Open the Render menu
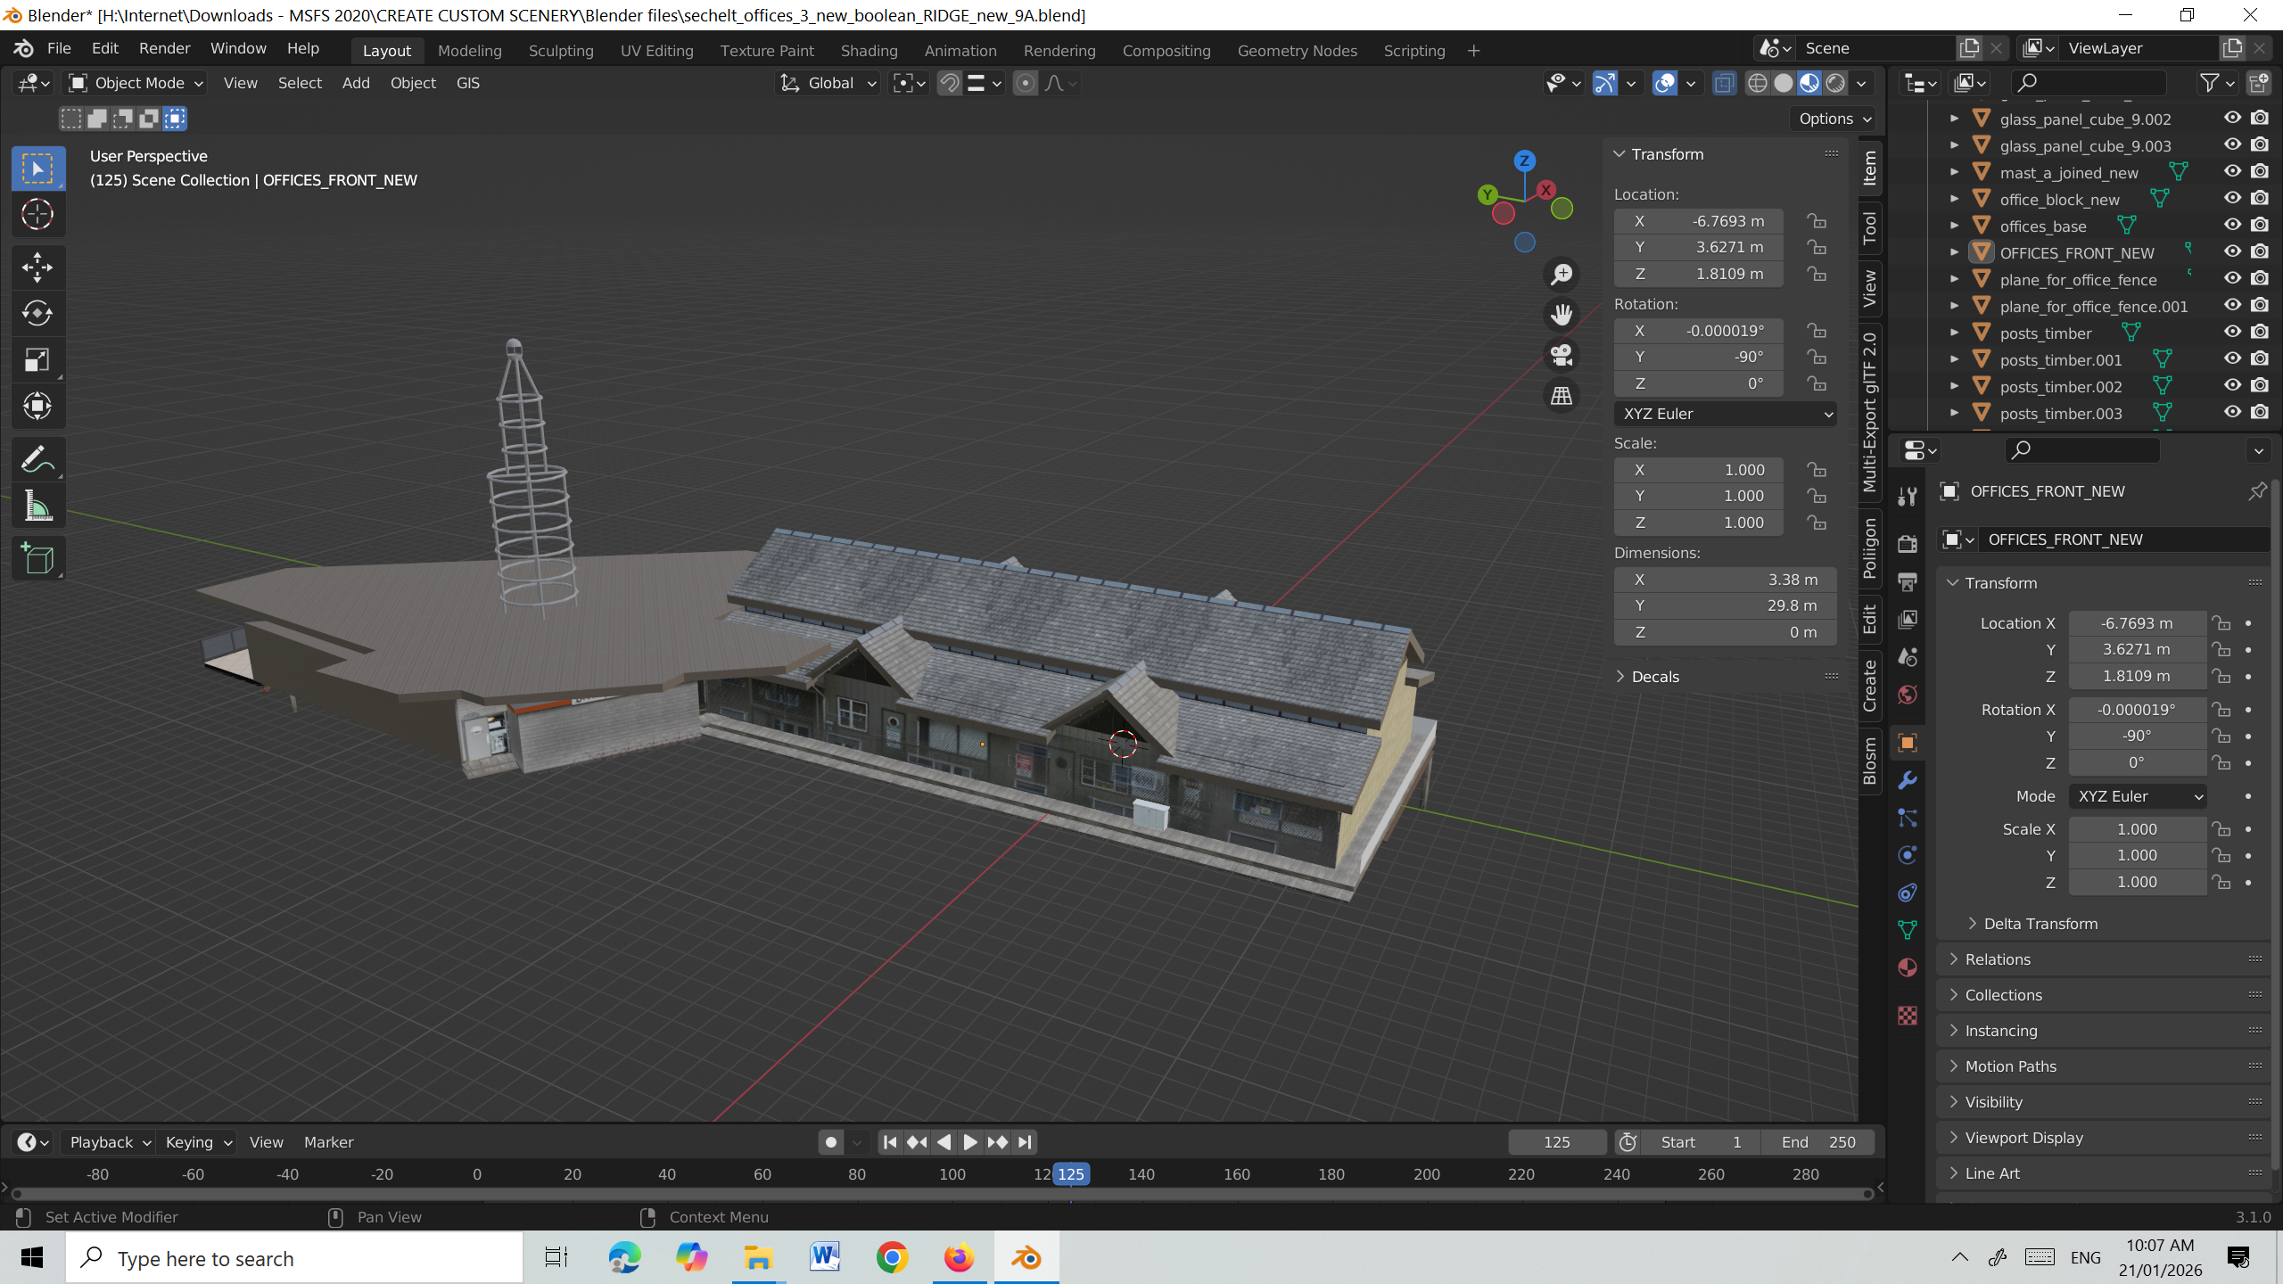2283x1284 pixels. (x=164, y=48)
